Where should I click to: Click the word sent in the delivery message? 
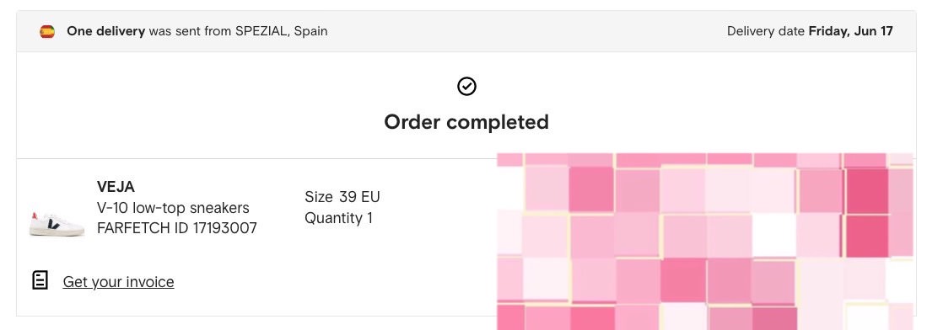[x=188, y=31]
